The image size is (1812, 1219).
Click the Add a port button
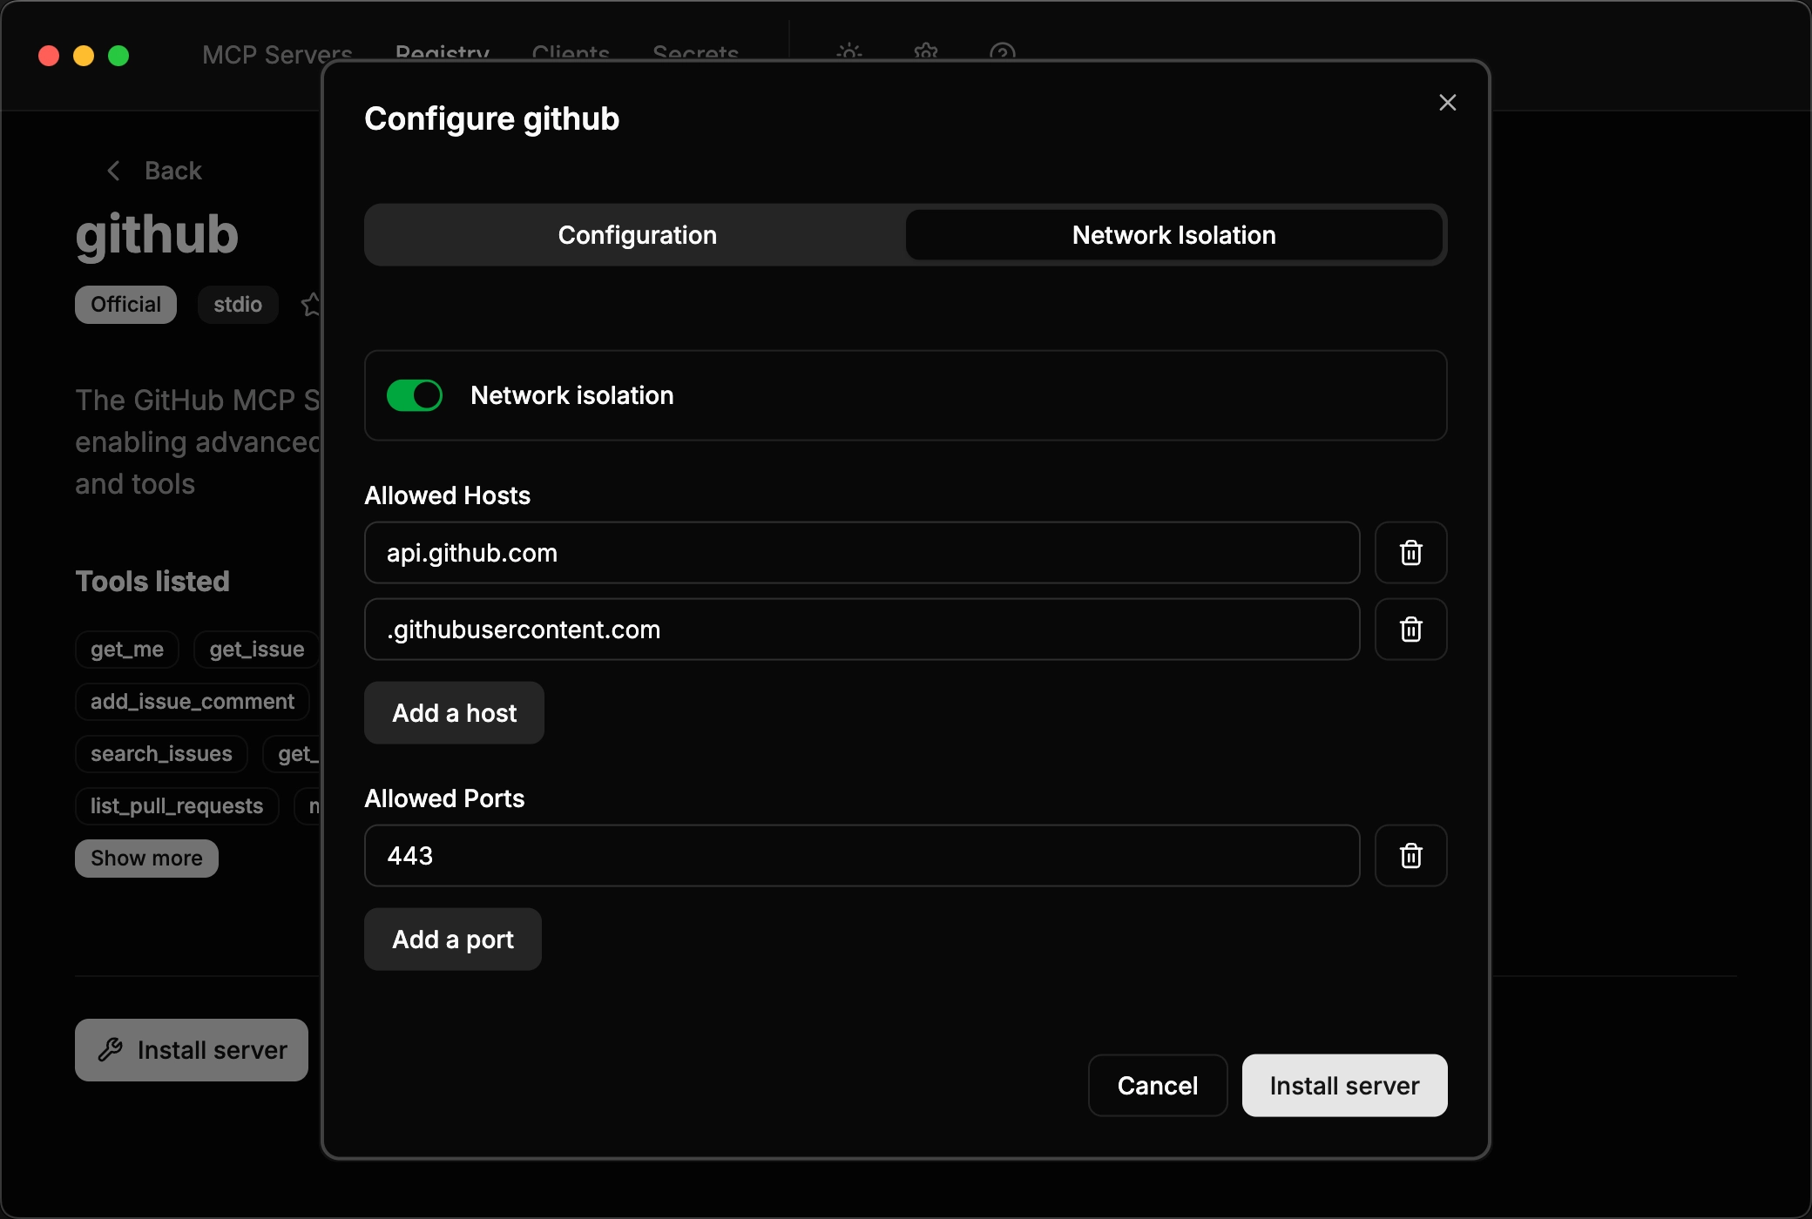[452, 939]
